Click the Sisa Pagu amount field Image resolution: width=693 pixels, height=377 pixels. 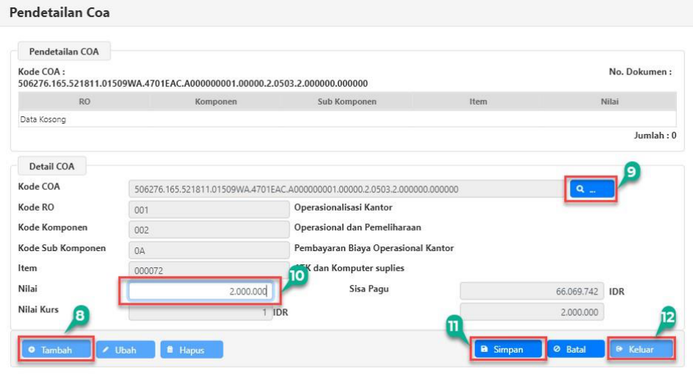[x=532, y=292]
